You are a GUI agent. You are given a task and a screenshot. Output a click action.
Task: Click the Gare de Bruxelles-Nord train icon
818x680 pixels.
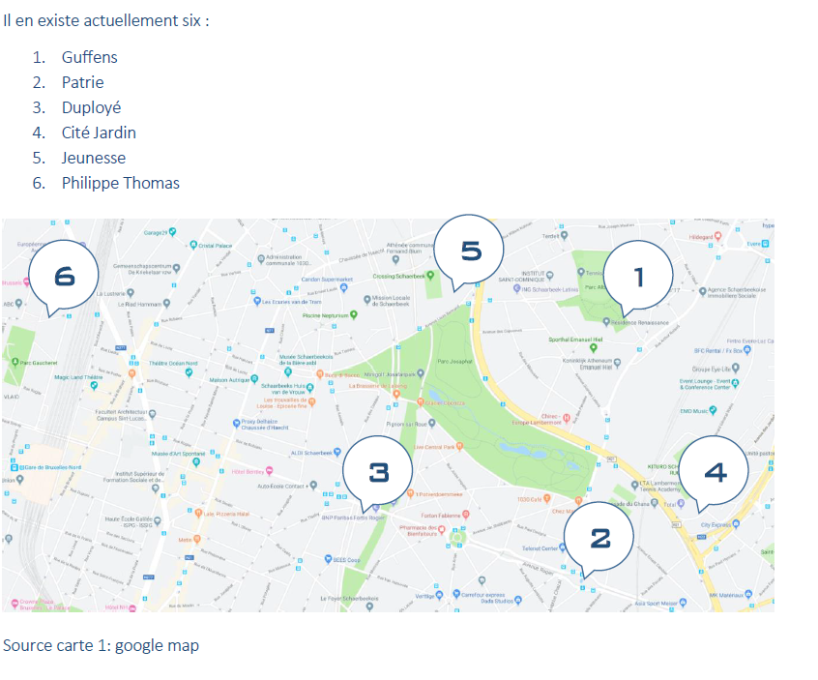[15, 467]
